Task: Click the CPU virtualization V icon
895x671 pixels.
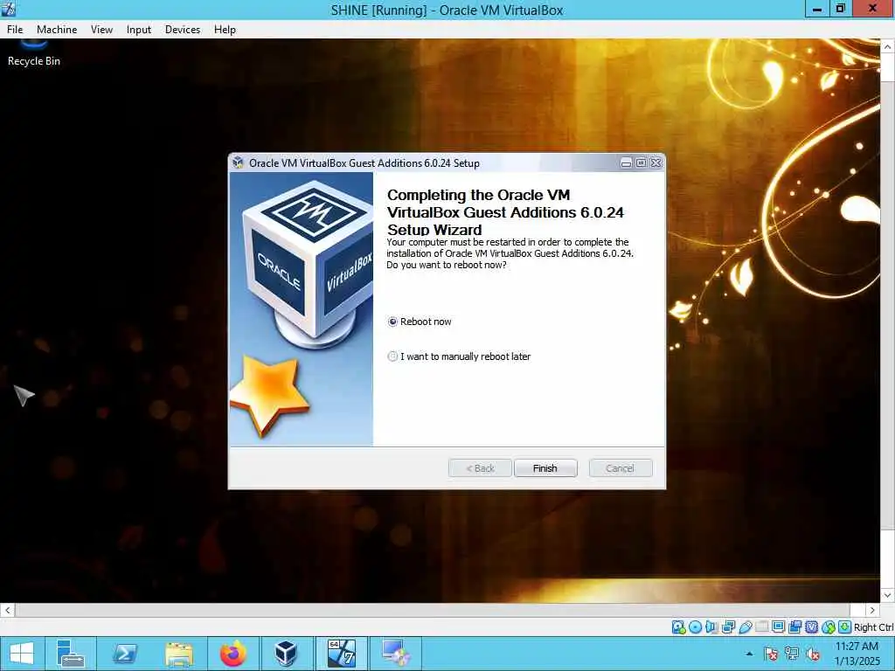Action: [812, 627]
